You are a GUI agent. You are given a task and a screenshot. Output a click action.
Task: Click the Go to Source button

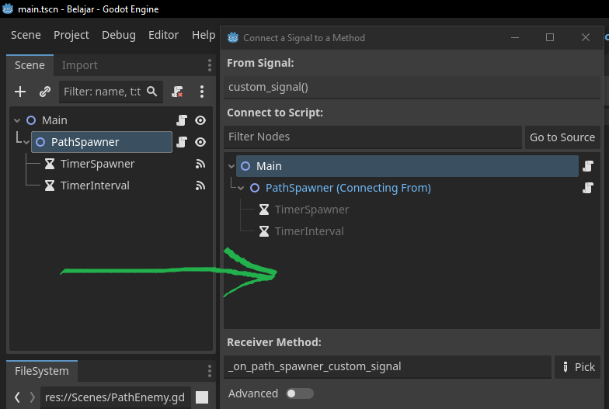click(562, 137)
